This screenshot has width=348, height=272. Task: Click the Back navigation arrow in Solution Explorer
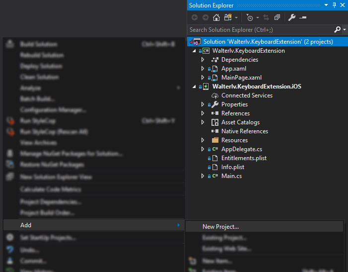point(195,17)
